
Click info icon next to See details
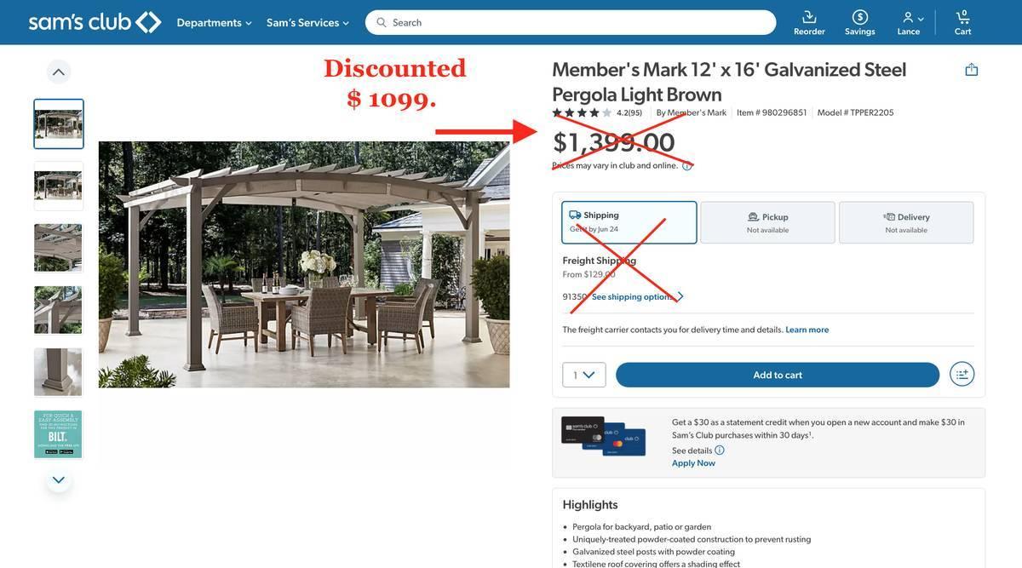720,450
